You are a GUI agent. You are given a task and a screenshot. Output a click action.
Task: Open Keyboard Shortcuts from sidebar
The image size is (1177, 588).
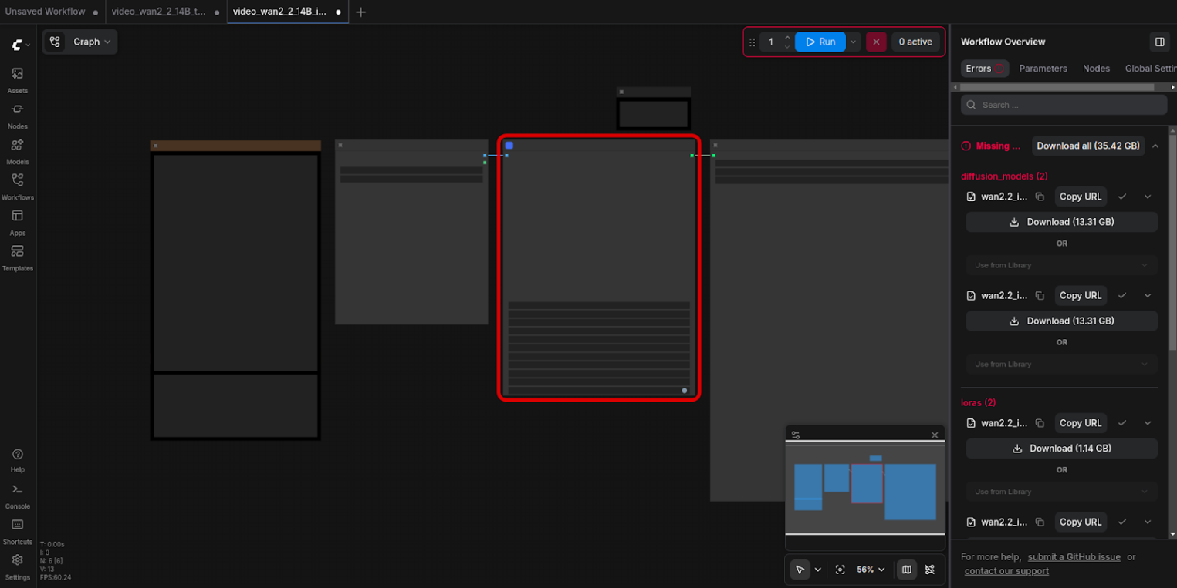(x=17, y=529)
